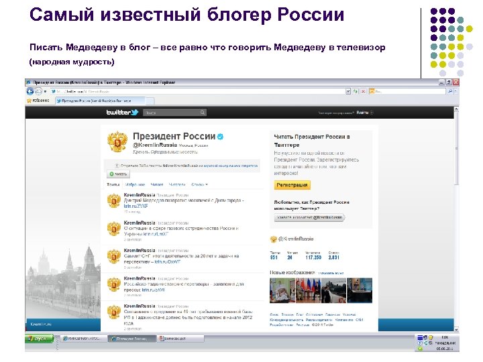Open the navigation history dropdown arrow
This screenshot has width=483, height=362.
pyautogui.click(x=45, y=91)
